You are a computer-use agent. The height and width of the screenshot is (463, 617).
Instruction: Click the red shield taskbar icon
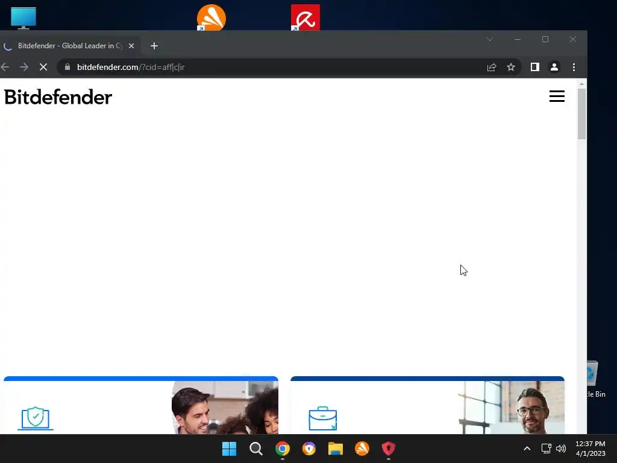click(x=389, y=449)
